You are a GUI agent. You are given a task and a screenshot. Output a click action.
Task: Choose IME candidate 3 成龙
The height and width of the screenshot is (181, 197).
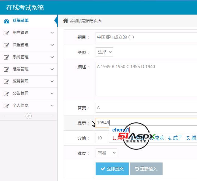pyautogui.click(x=157, y=138)
